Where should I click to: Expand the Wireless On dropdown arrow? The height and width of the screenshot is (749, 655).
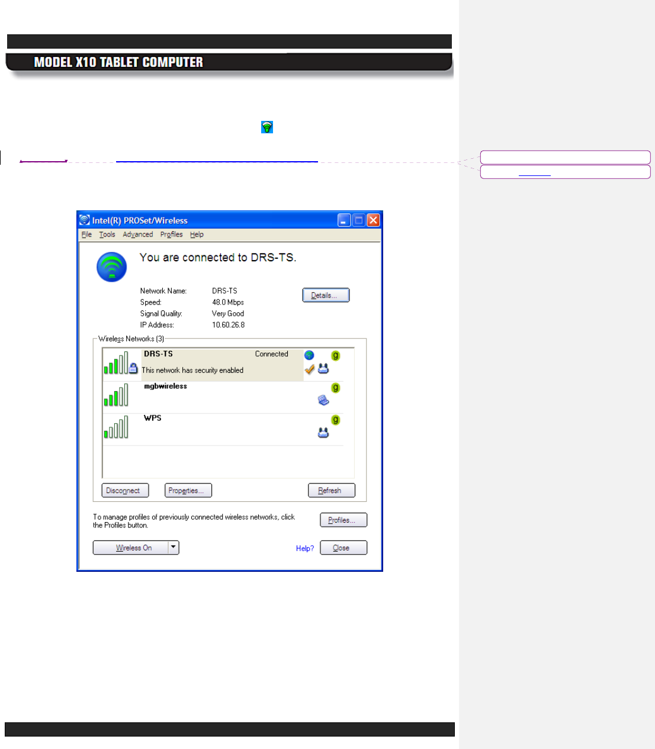[174, 548]
